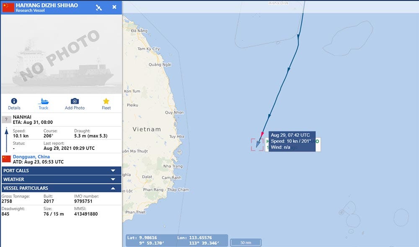Select the vessel marker on map
This screenshot has width=419, height=247.
(x=257, y=144)
